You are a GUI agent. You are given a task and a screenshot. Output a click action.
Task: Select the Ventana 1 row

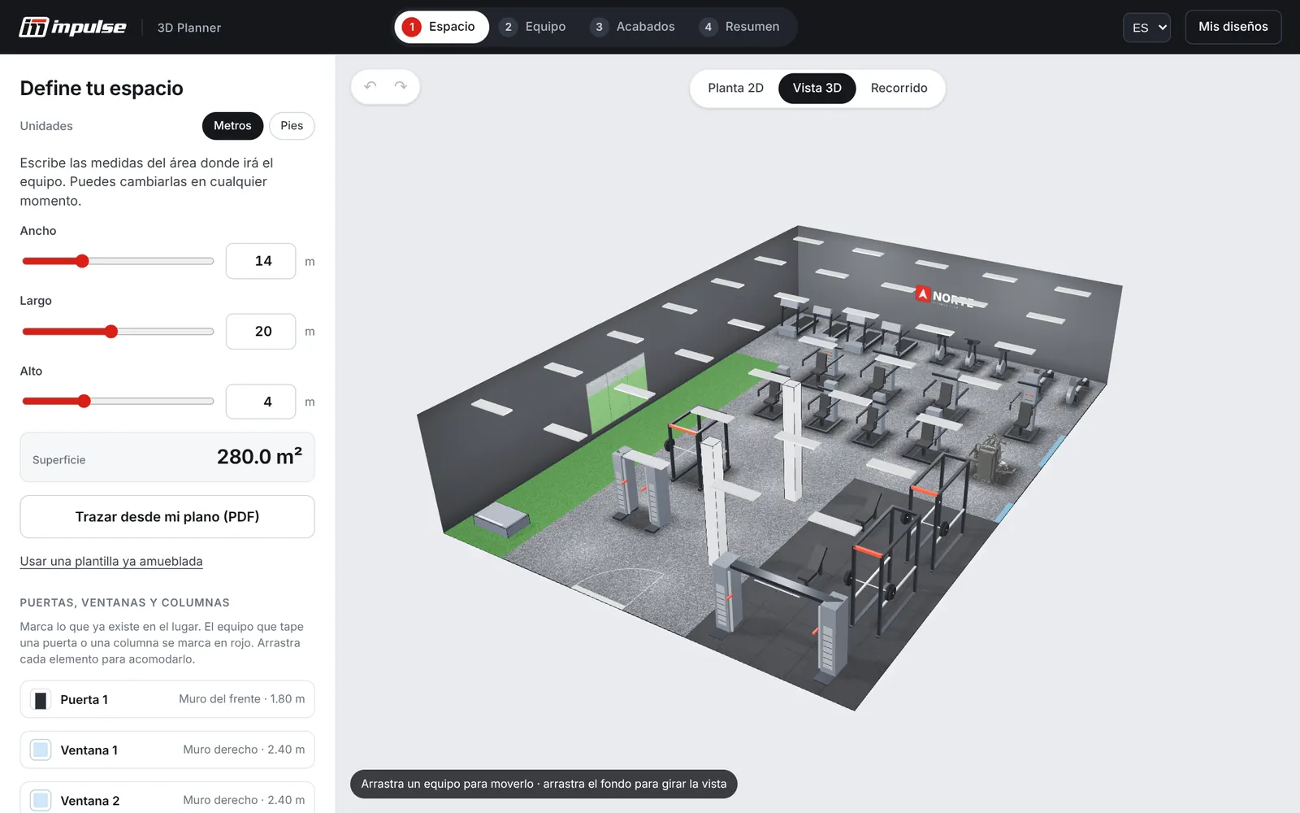(x=167, y=750)
